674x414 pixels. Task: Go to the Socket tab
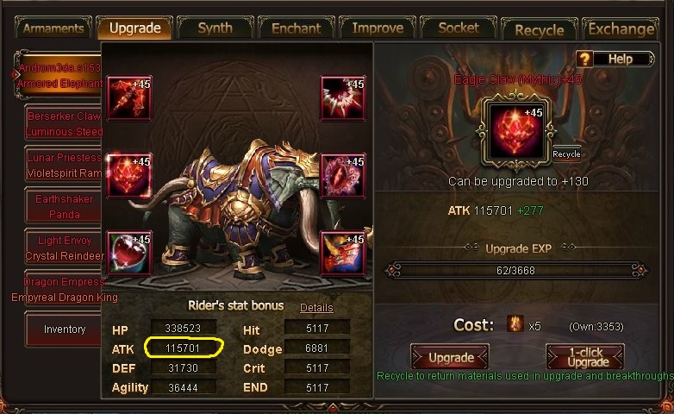point(459,28)
